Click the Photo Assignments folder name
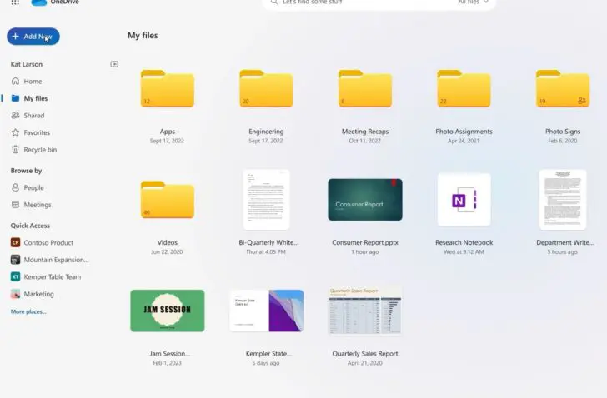 pos(464,132)
